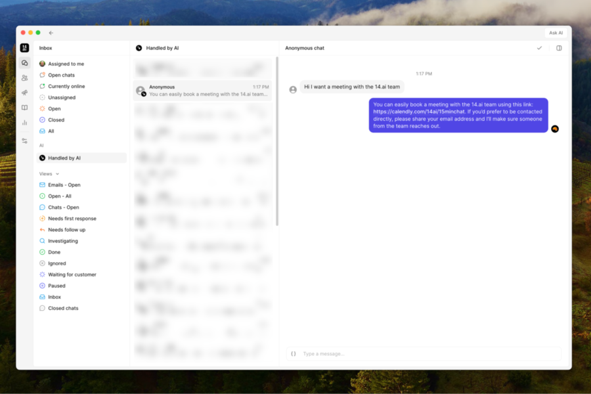This screenshot has height=394, width=591.
Task: Select the Contacts people icon in sidebar
Action: [x=24, y=77]
